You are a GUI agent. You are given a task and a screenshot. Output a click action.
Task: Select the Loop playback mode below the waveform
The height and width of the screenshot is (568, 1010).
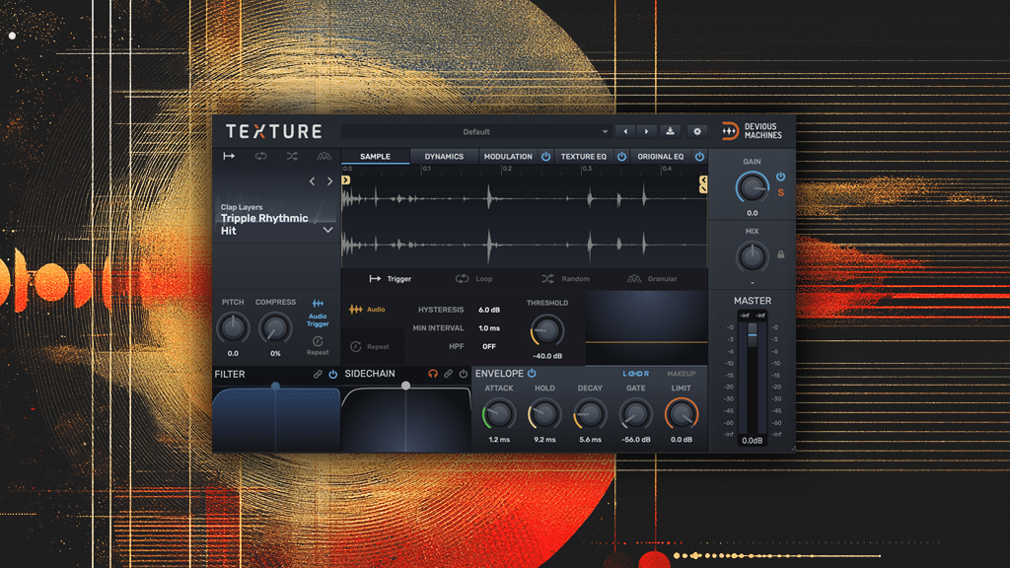point(474,279)
